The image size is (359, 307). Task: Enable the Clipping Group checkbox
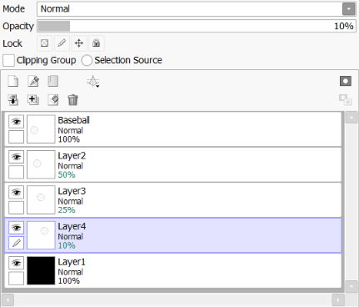pos(8,60)
